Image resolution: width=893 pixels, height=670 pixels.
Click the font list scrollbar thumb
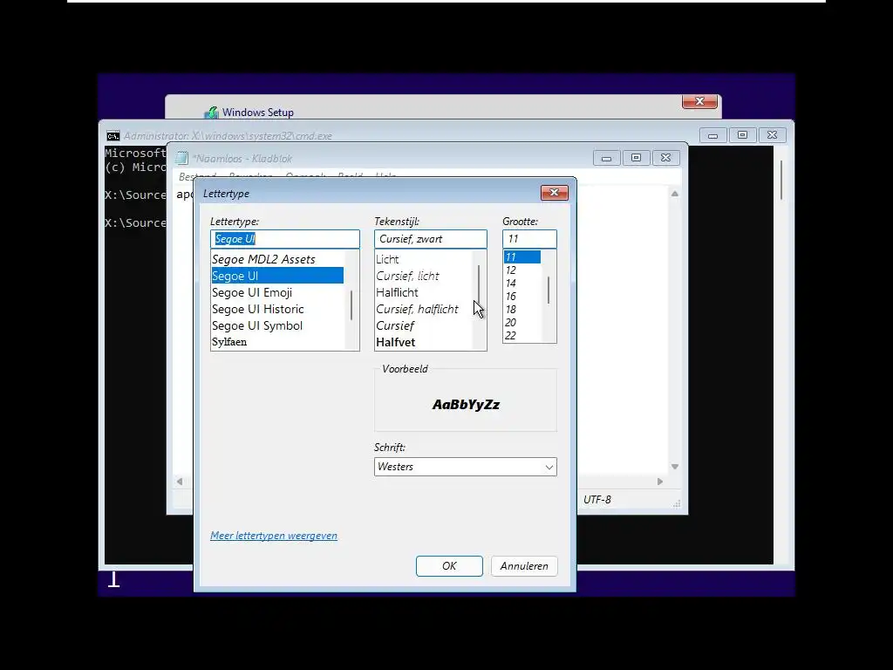[x=351, y=304]
